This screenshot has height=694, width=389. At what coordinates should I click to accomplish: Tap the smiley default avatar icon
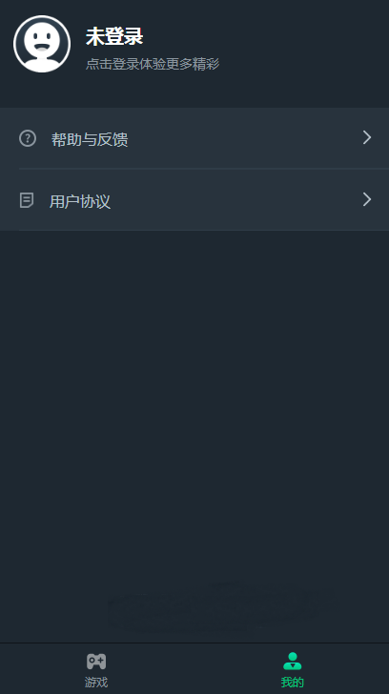tap(42, 44)
